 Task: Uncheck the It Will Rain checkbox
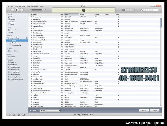pos(31,63)
